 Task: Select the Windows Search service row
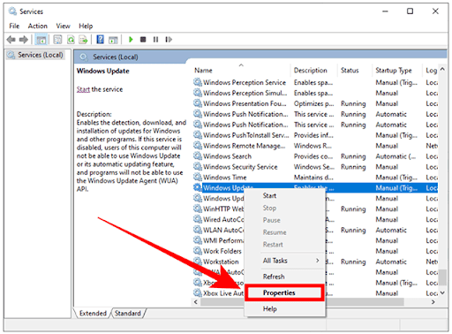[x=315, y=156]
